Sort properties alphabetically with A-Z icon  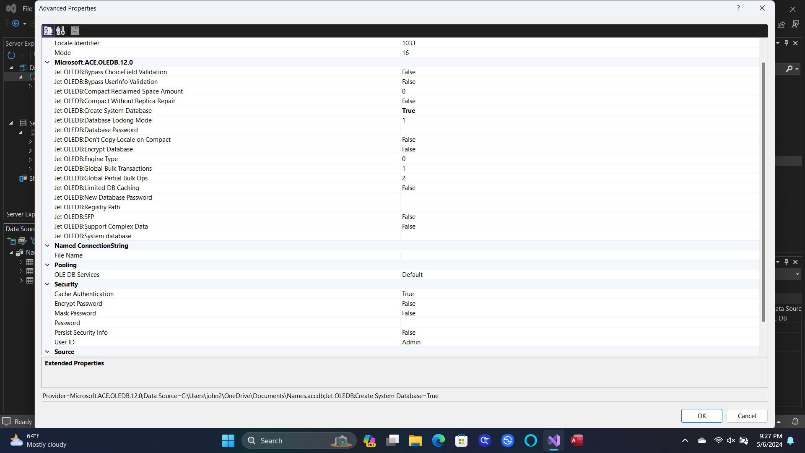(x=60, y=31)
